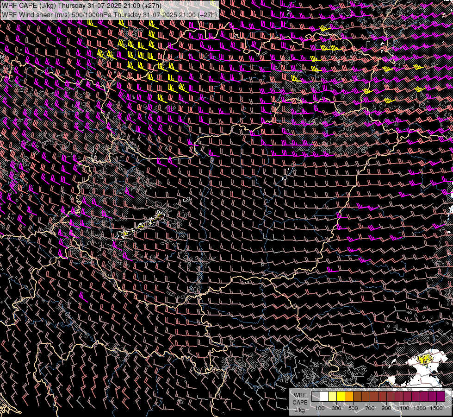This screenshot has height=417, width=453.
Task: Click the '1500' legend value
Action: point(436,408)
